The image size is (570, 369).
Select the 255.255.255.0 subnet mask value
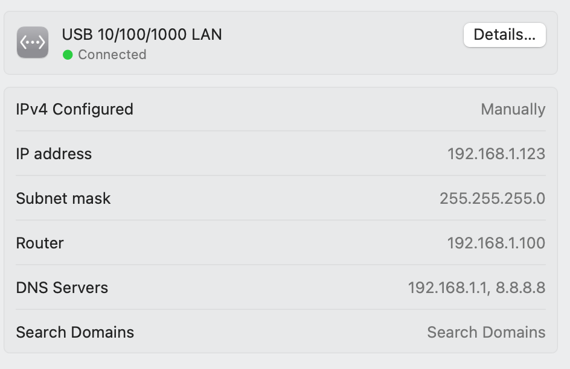pos(493,198)
